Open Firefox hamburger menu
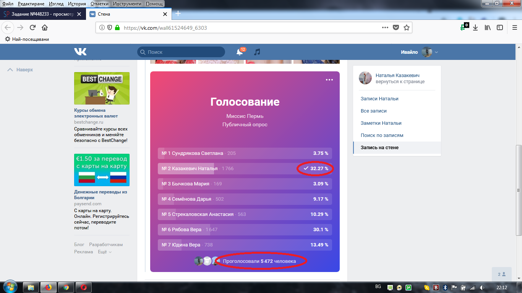This screenshot has height=293, width=522. [x=514, y=27]
